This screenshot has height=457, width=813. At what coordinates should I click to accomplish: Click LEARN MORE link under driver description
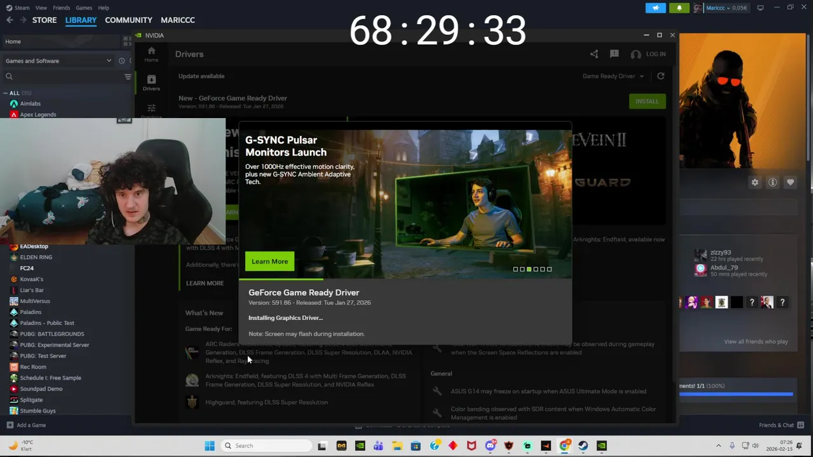pyautogui.click(x=205, y=283)
